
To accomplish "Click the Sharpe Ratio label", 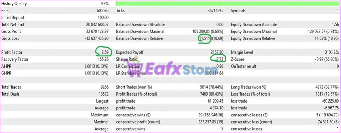I will click(x=127, y=59).
